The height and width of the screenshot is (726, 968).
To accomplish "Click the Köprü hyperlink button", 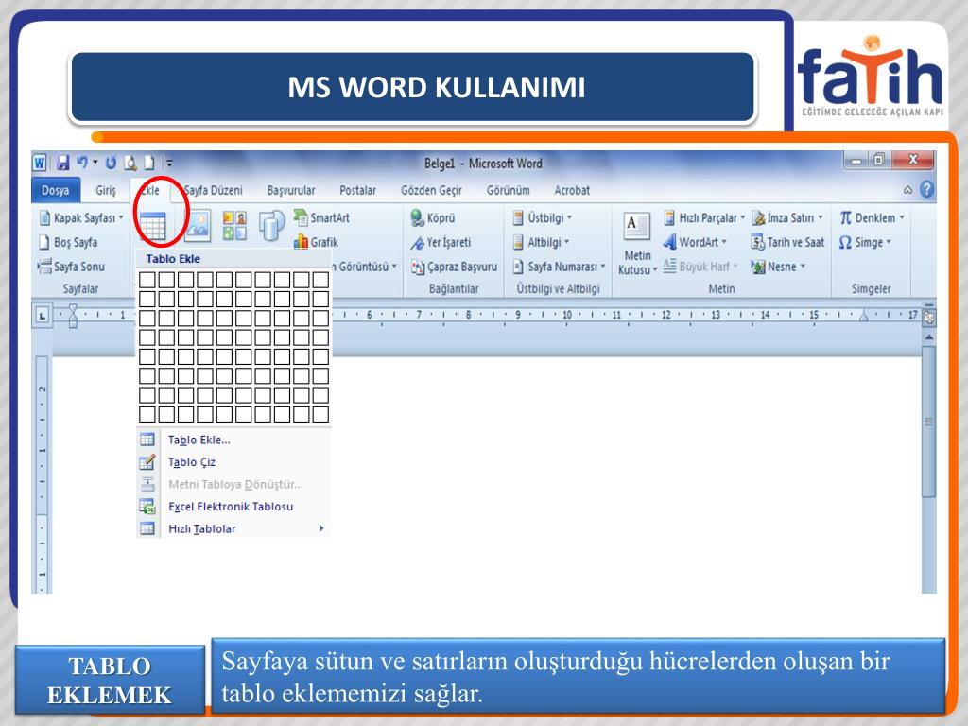I will coord(433,218).
